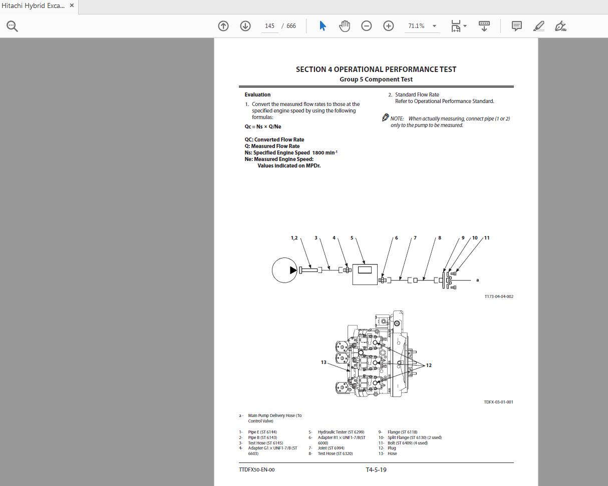Image resolution: width=608 pixels, height=486 pixels.
Task: Add a sticky note comment
Action: point(516,25)
